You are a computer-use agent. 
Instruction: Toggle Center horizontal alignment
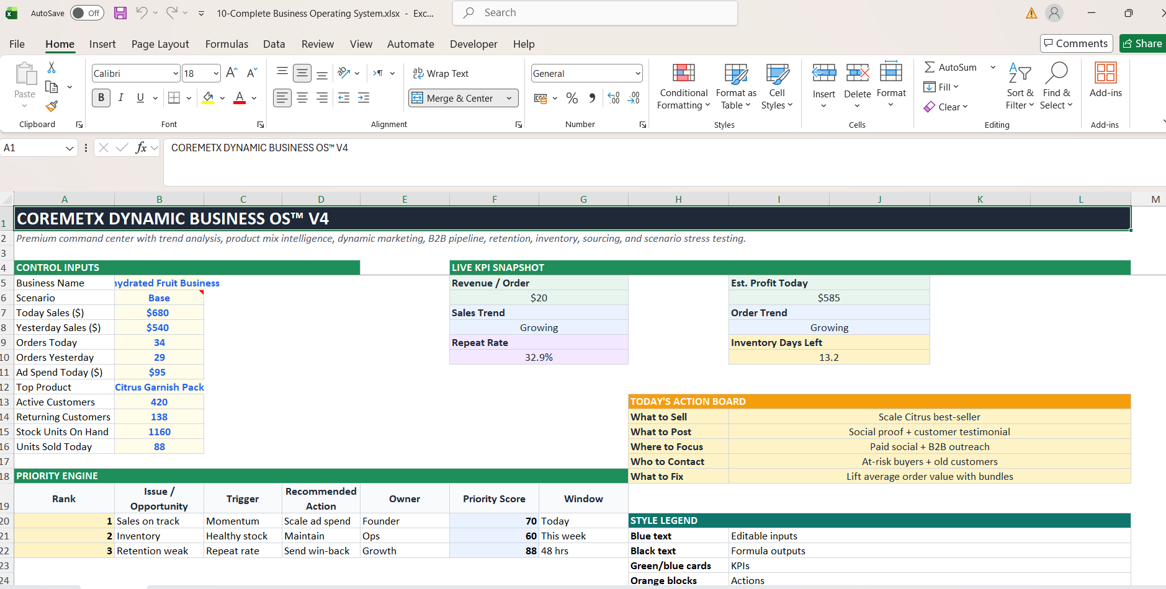coord(302,98)
